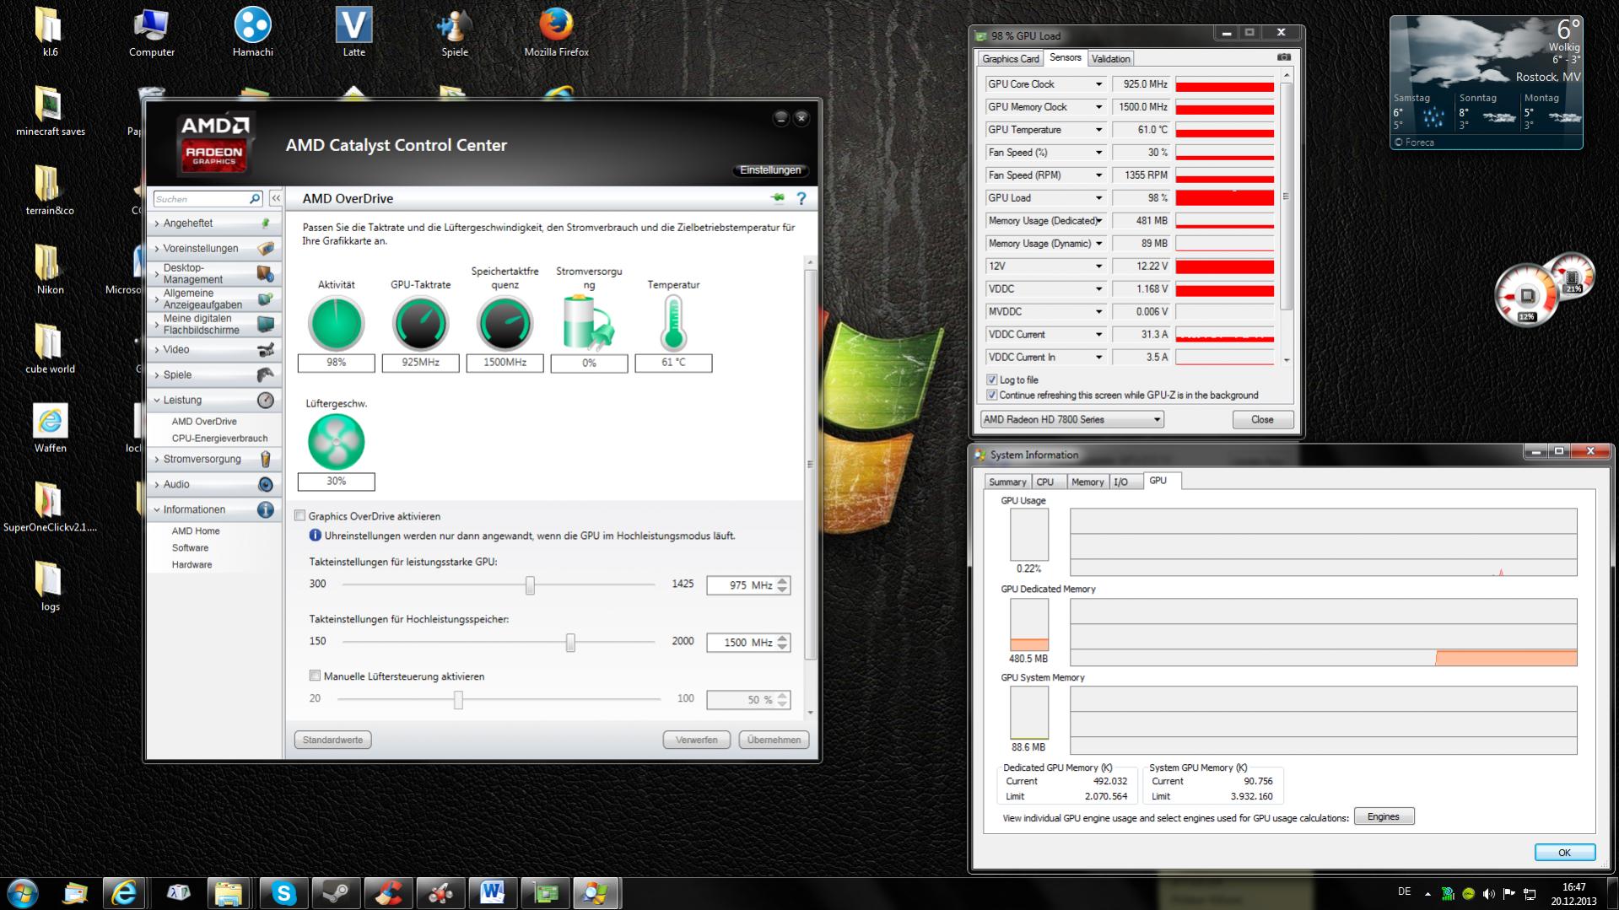Click the memory clock slider handle
This screenshot has height=910, width=1619.
tap(570, 643)
